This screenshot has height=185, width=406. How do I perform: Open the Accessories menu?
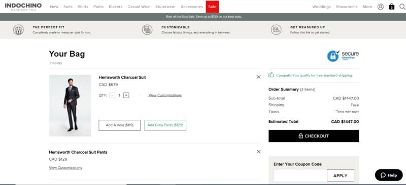tap(192, 7)
